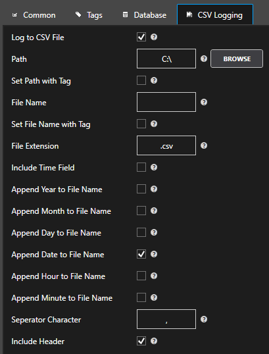
Task: Open help for Set Path with Tag
Action: tap(154, 80)
